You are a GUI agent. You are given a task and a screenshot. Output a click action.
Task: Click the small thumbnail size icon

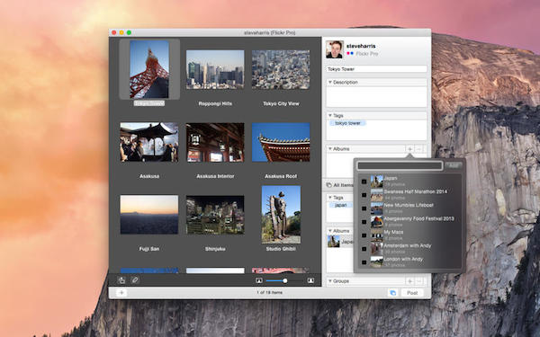pyautogui.click(x=259, y=280)
